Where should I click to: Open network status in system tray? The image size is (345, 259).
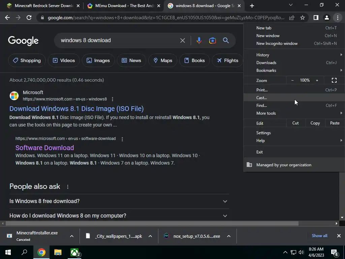[293, 252]
